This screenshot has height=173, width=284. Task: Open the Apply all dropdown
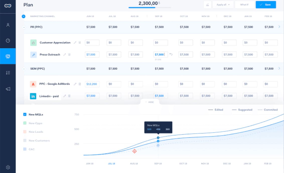tap(223, 5)
